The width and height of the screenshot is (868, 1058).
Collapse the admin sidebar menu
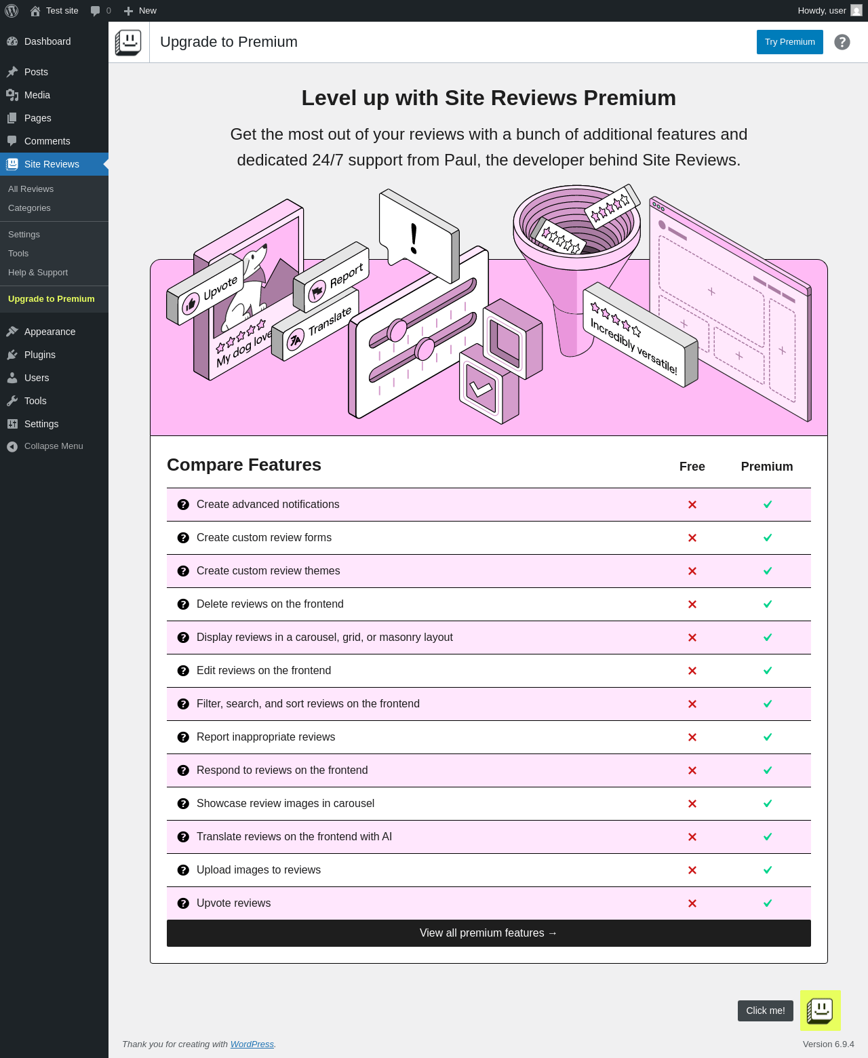coord(54,446)
